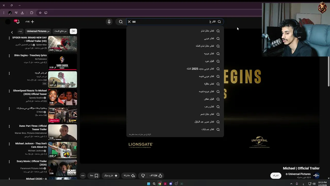The width and height of the screenshot is (330, 186).
Task: Click the مشاركة share button
Action: pos(129,176)
